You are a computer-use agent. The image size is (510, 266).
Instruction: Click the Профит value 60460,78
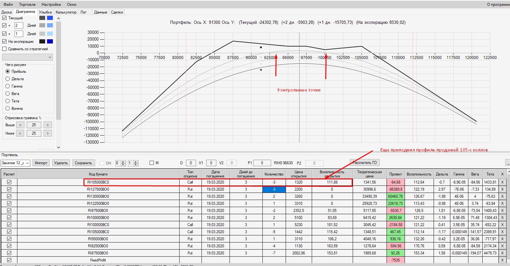[396, 196]
